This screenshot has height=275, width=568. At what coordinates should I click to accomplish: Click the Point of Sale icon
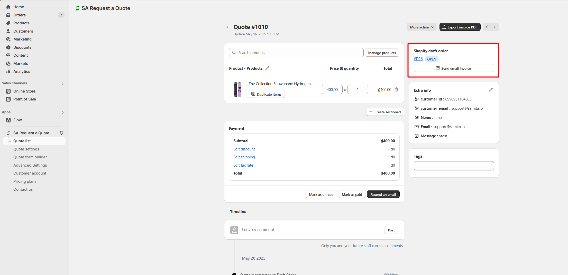pyautogui.click(x=8, y=99)
